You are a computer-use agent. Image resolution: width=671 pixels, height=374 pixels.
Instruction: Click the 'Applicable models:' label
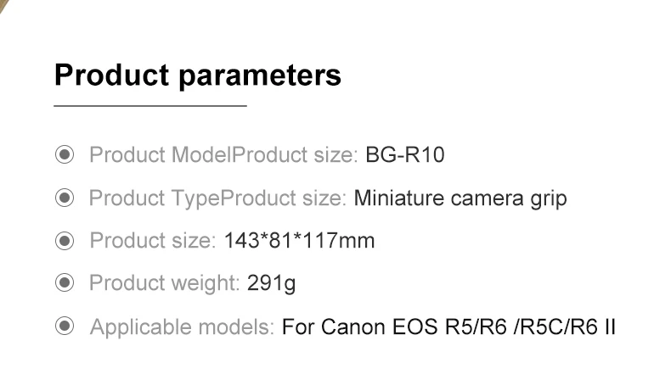tap(182, 327)
